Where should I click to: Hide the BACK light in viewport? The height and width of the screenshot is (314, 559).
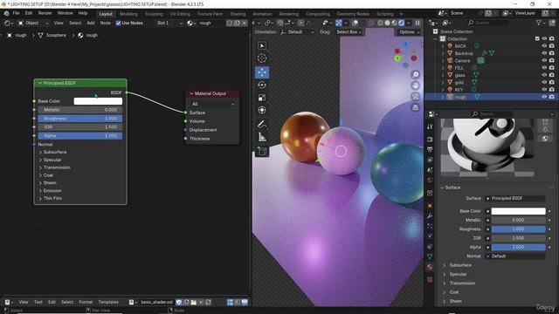click(544, 46)
